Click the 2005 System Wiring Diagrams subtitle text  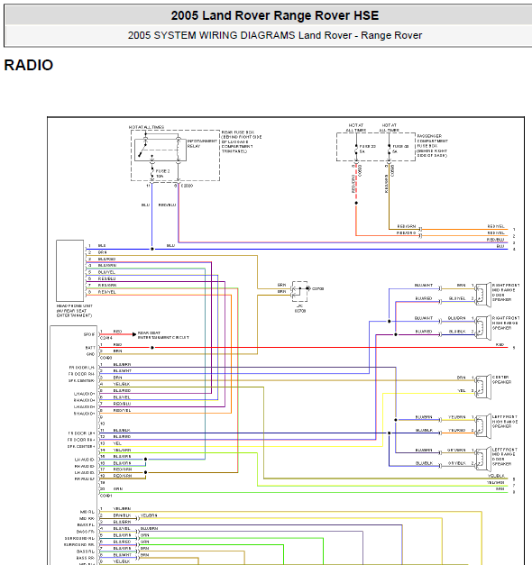coord(275,35)
